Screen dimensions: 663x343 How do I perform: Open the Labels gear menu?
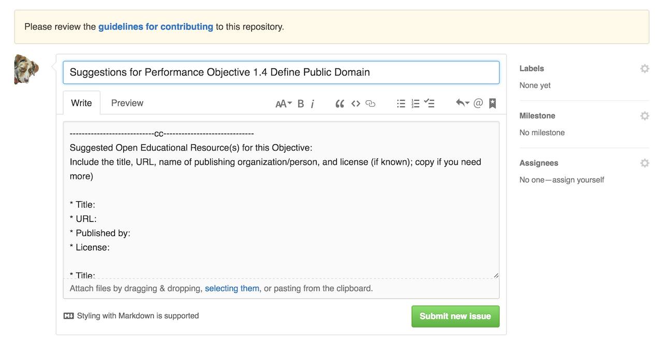[x=644, y=68]
